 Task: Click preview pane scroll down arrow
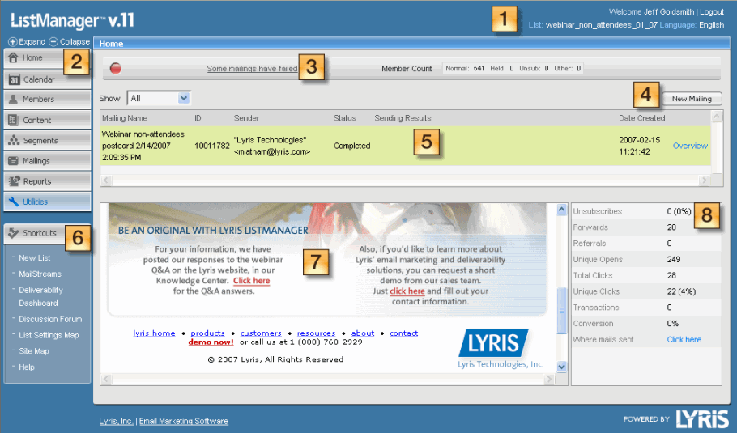562,367
